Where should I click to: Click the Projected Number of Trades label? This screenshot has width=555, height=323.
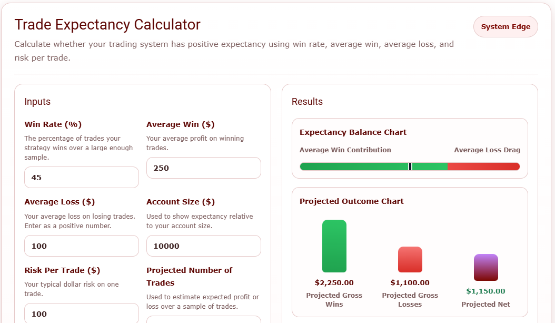pyautogui.click(x=190, y=277)
